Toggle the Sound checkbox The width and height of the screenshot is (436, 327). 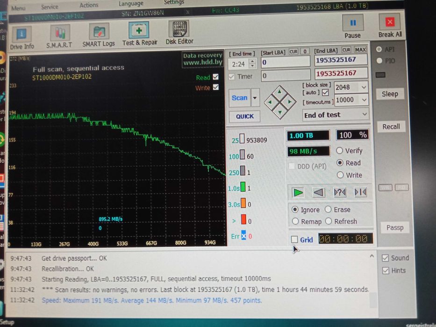(385, 258)
